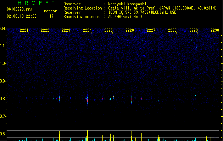Click the meteor label

50,11
